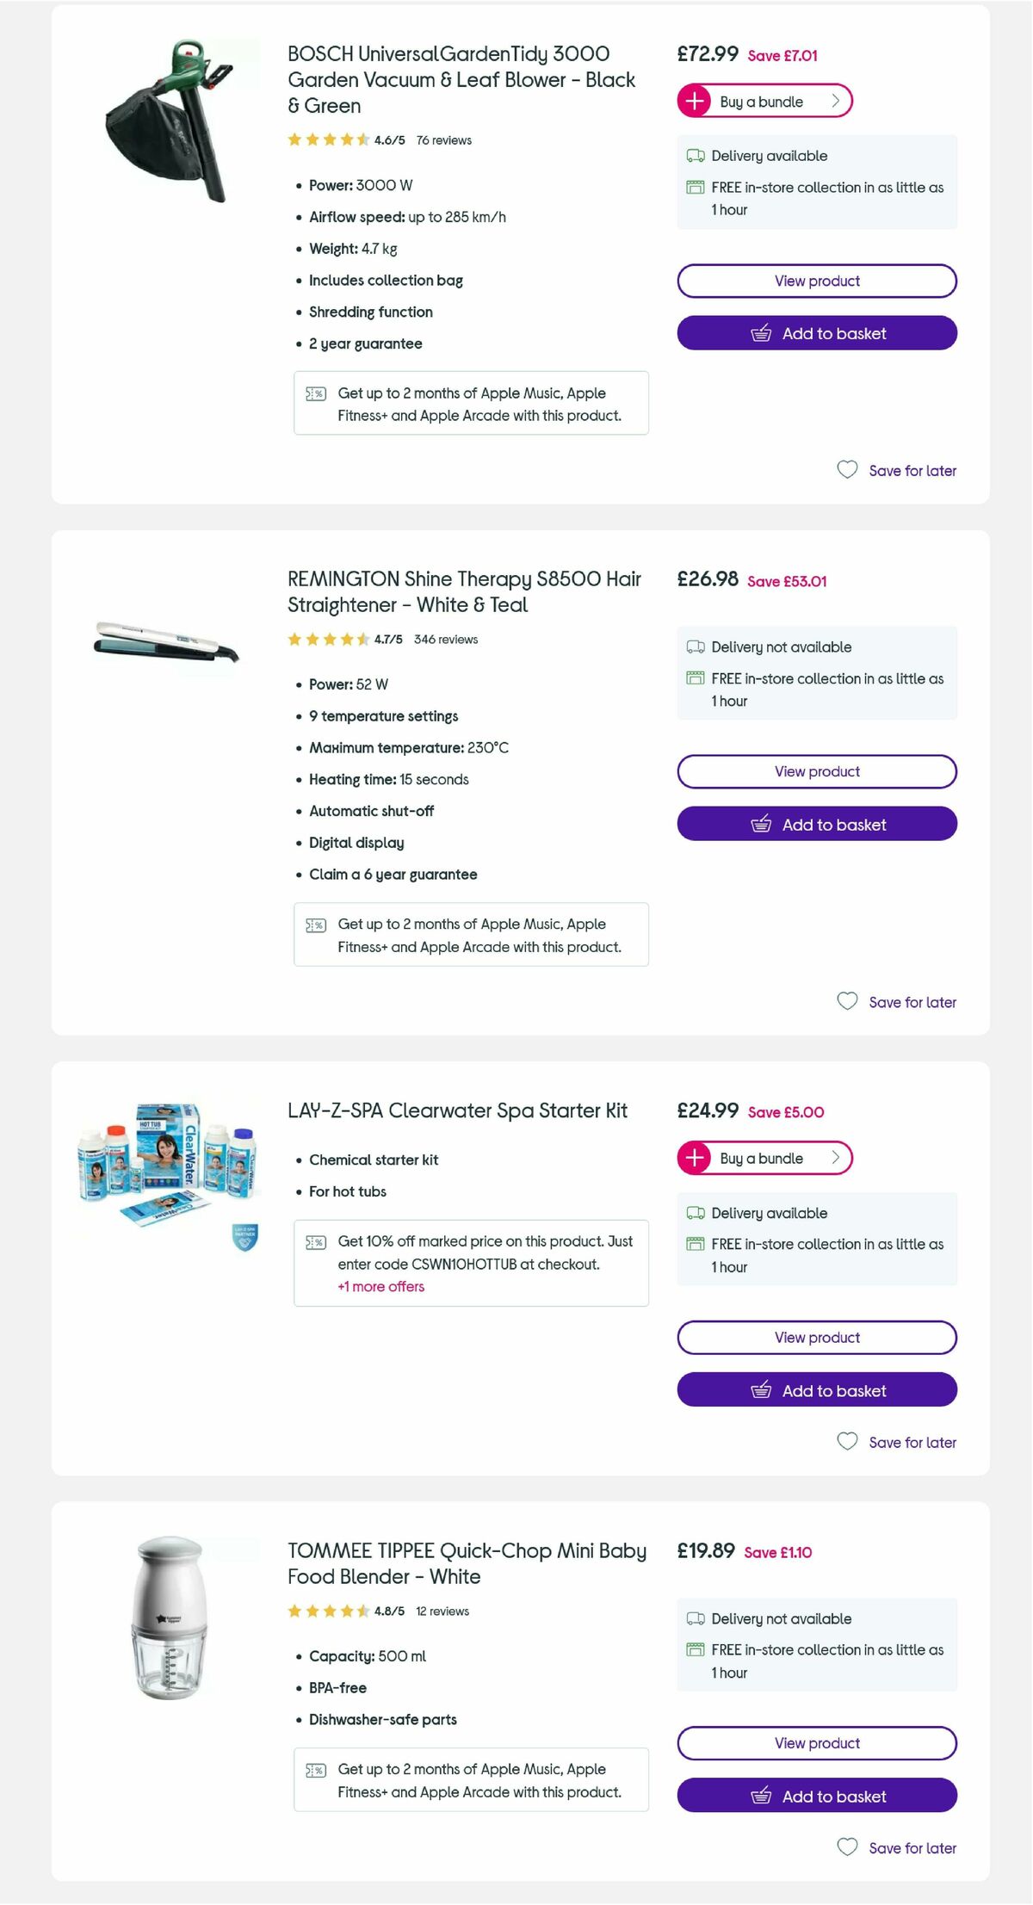
Task: Toggle Save for later on the Remington straightener
Action: coord(897,1002)
